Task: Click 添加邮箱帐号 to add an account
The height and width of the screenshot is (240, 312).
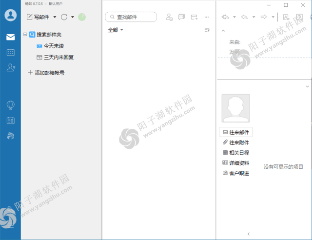Action: coord(46,73)
